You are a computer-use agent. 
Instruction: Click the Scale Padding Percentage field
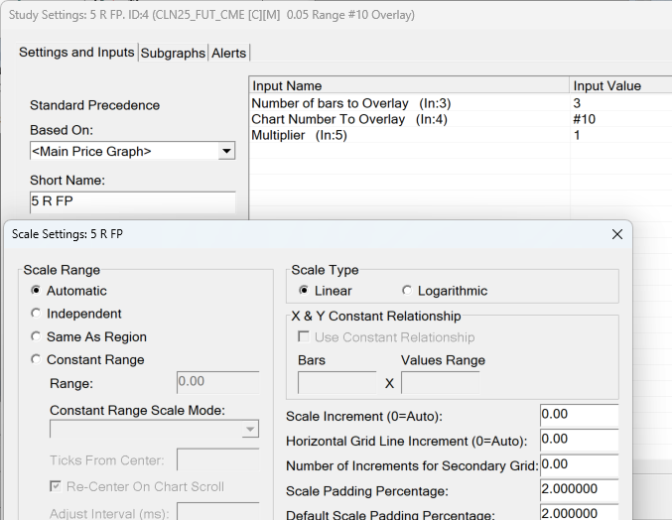pyautogui.click(x=578, y=490)
